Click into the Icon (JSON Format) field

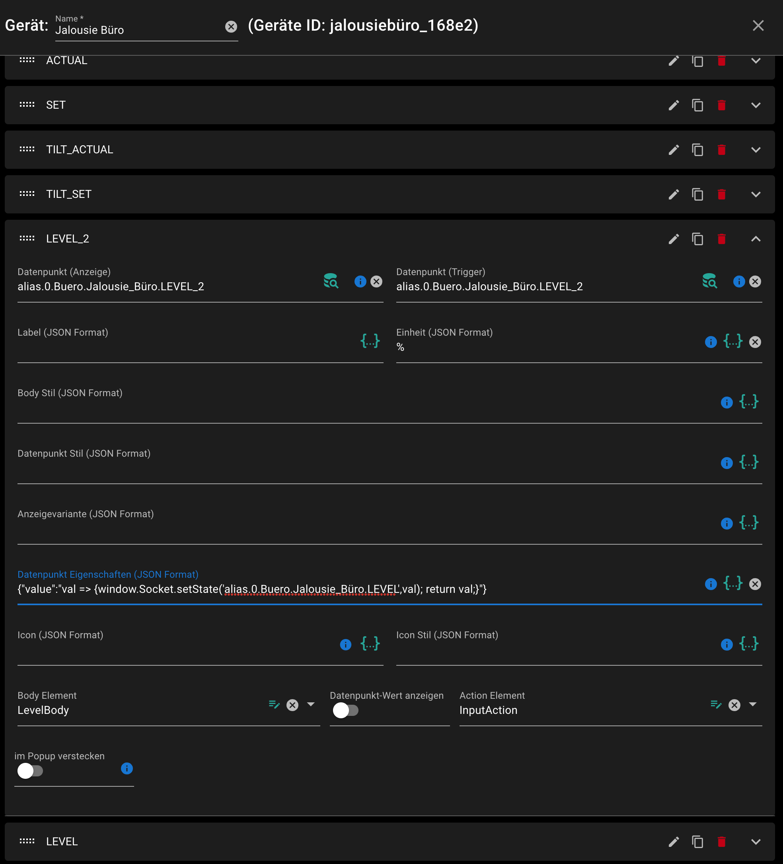175,650
